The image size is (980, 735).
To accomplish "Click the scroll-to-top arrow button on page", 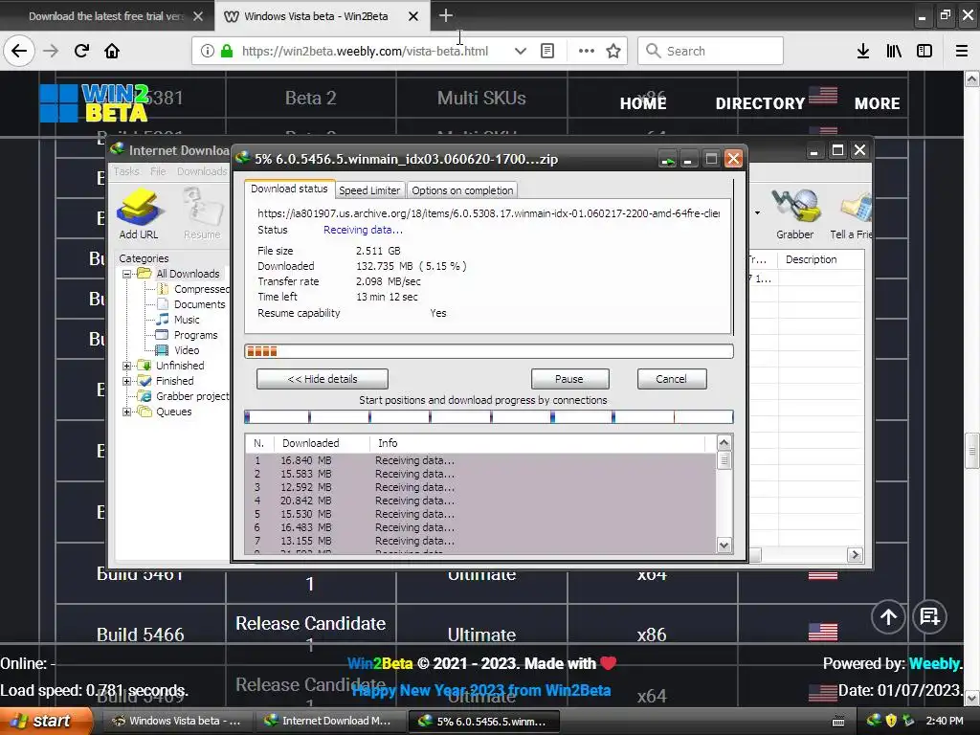I will (888, 617).
